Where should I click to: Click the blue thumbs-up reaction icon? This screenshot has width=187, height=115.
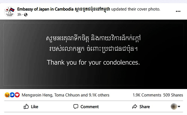point(12,95)
